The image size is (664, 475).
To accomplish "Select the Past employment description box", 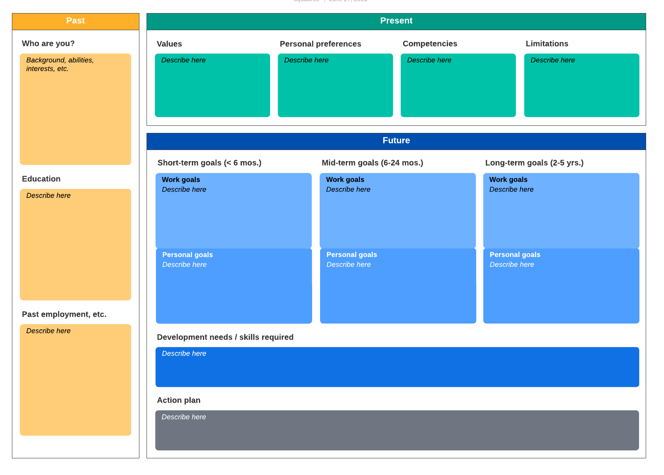I will click(75, 380).
